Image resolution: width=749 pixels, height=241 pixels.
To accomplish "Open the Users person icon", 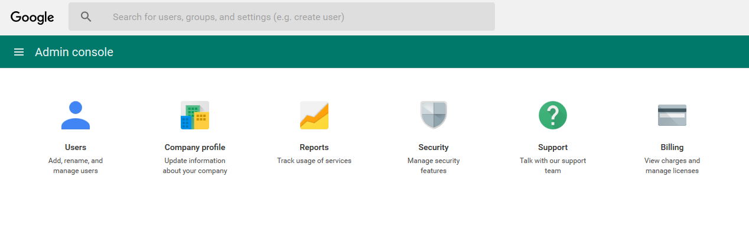I will pos(76,115).
